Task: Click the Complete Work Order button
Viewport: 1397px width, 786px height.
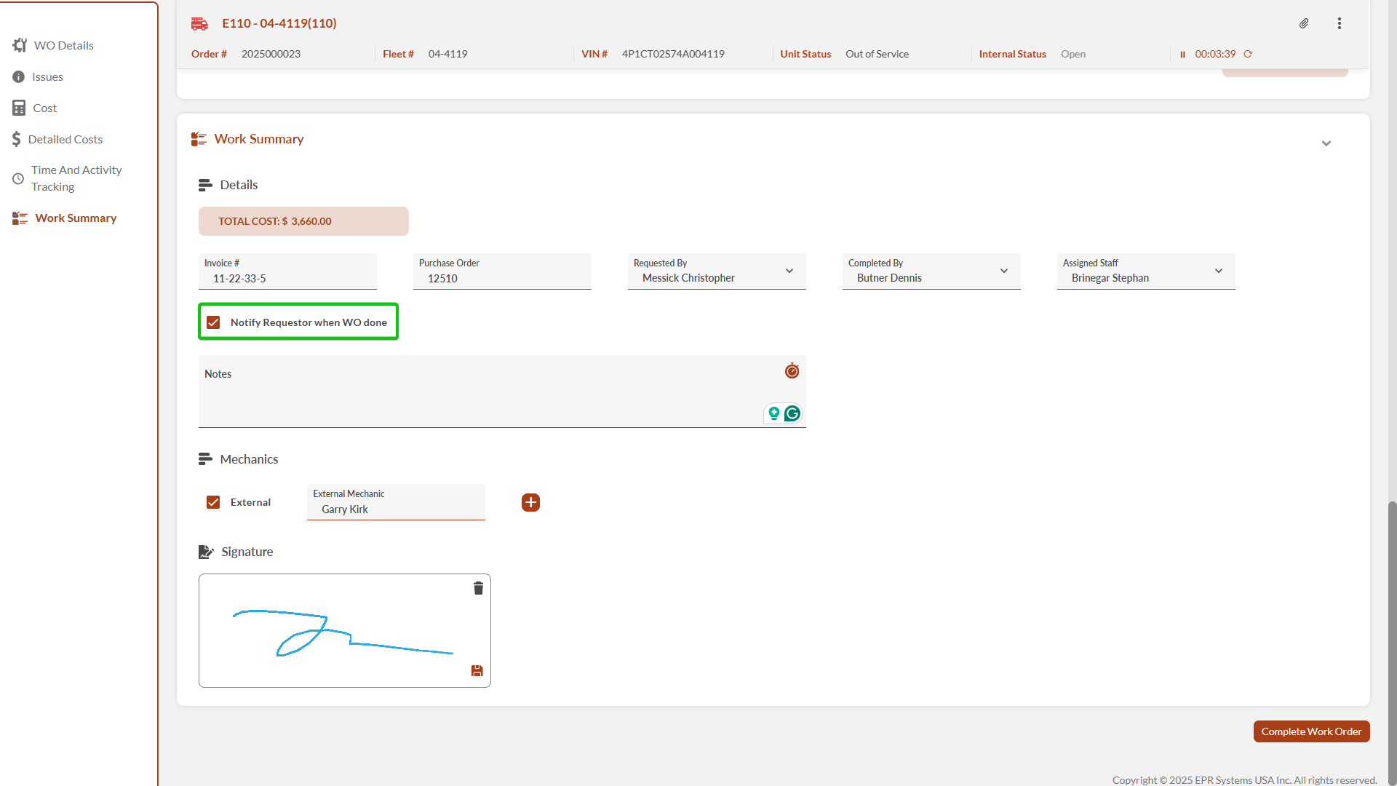Action: [1311, 731]
